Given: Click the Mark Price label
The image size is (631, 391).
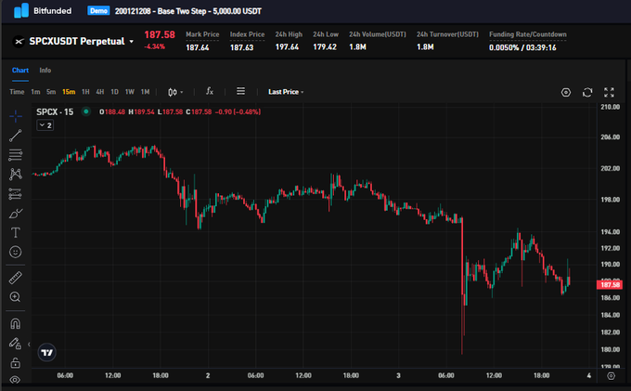Looking at the screenshot, I should tap(202, 34).
